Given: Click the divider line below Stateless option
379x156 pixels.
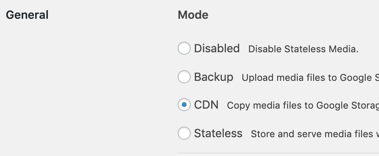Looking at the screenshot, I should (x=278, y=153).
